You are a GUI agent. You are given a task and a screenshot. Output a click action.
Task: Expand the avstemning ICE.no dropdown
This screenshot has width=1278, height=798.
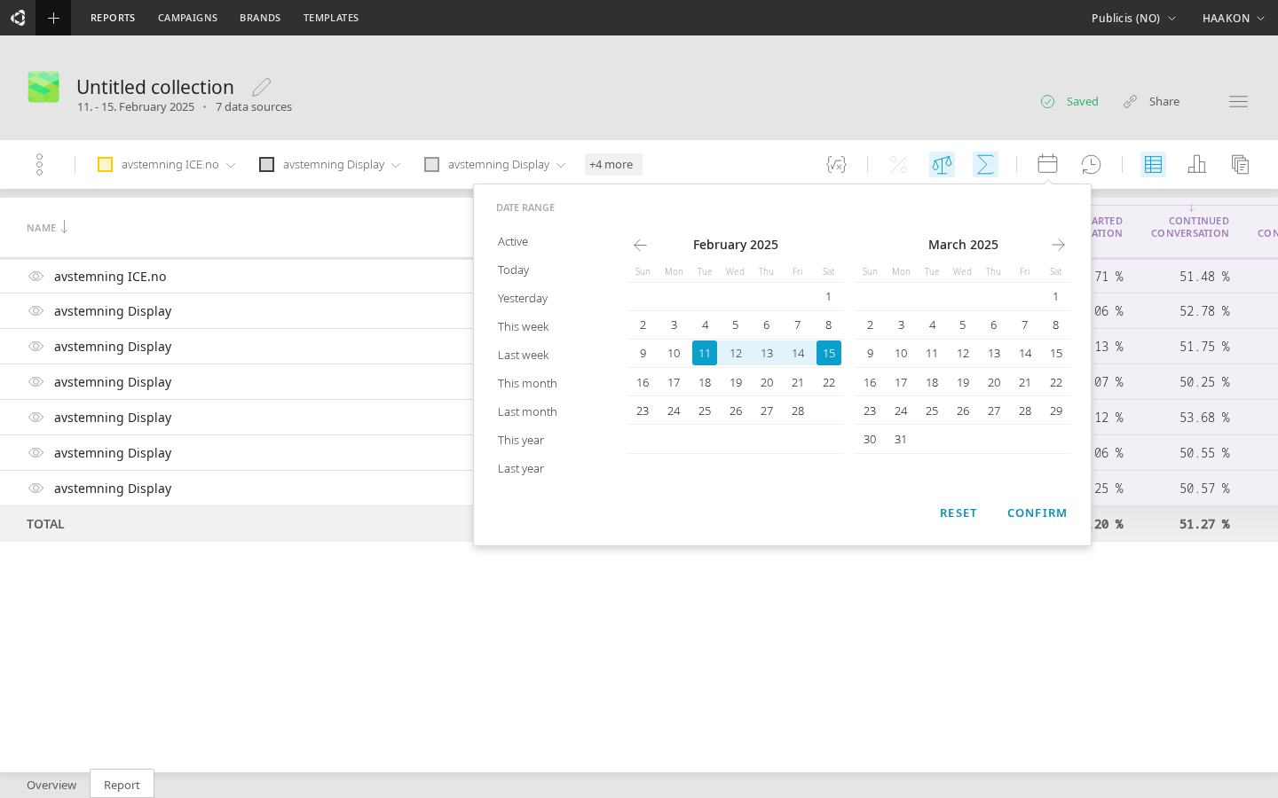click(231, 164)
